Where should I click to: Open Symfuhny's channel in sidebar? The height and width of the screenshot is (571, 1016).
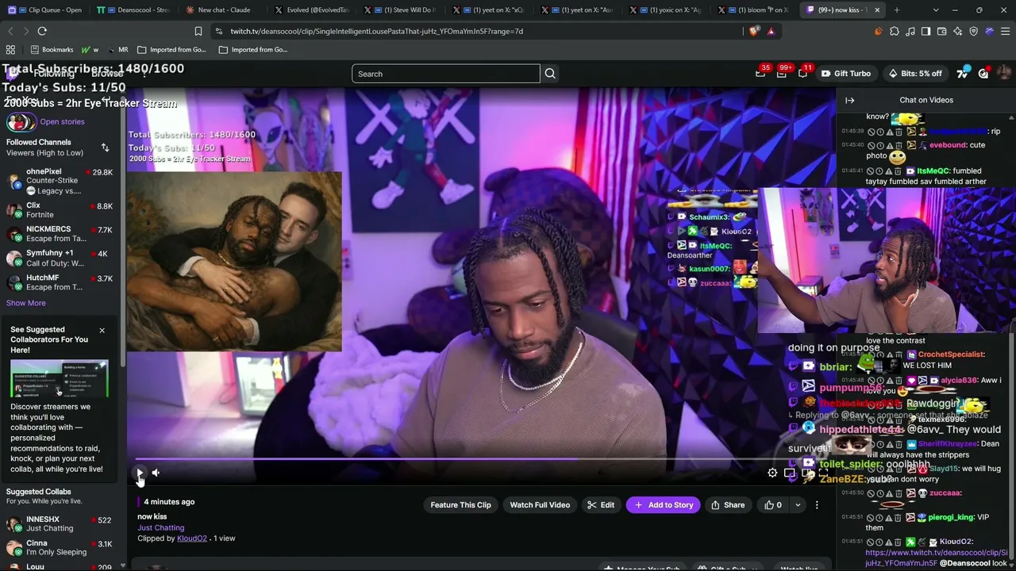click(60, 259)
